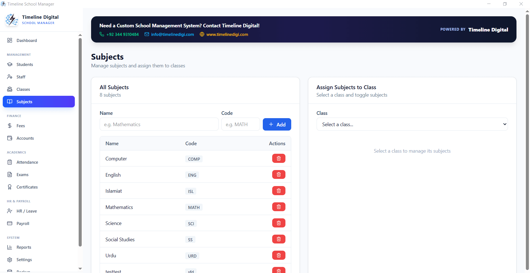Click the Settings gear icon
530x273 pixels.
(x=10, y=259)
